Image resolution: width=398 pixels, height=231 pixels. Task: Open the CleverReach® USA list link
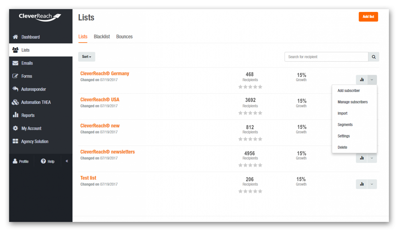click(x=100, y=99)
